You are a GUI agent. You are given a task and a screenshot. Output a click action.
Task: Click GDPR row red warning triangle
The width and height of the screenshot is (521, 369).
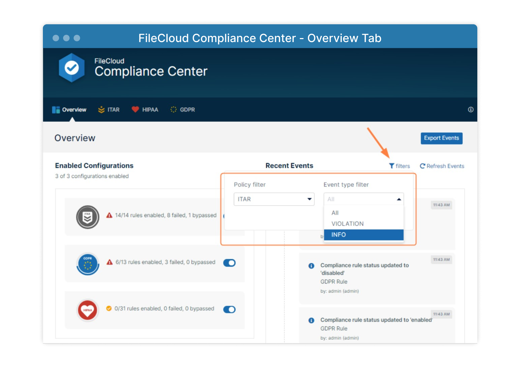point(109,262)
